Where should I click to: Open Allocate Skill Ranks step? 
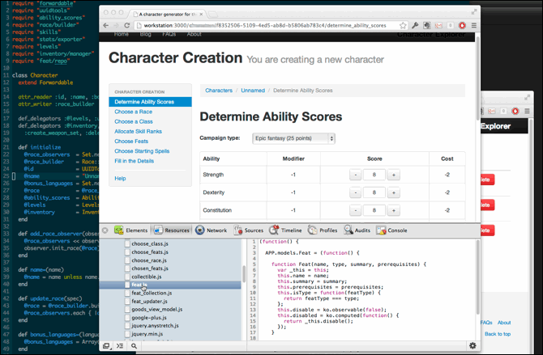coord(138,131)
